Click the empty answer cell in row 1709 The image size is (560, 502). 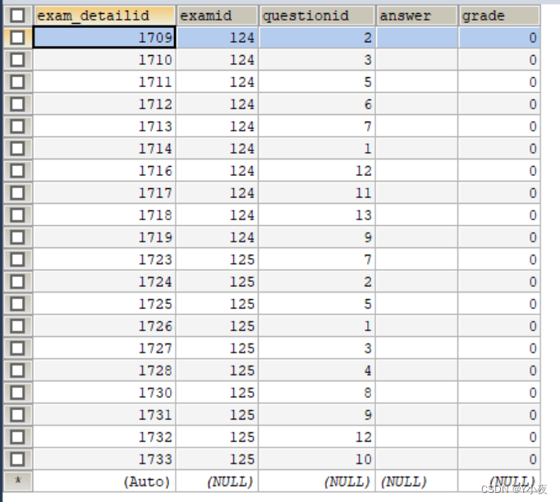tap(416, 38)
